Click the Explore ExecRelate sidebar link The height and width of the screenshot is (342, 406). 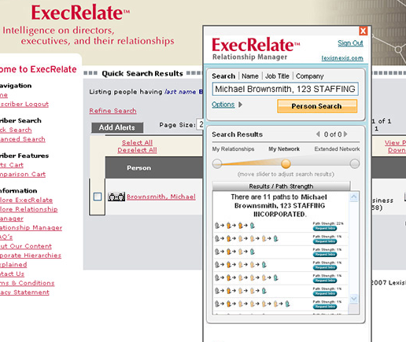click(x=26, y=200)
